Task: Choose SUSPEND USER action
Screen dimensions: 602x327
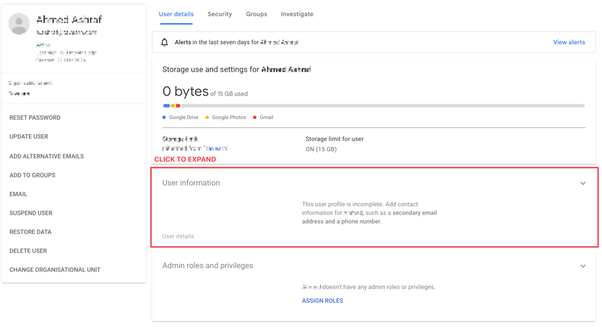Action: click(x=31, y=213)
